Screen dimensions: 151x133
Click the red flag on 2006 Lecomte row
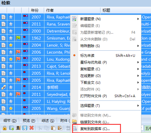[x=18, y=52]
